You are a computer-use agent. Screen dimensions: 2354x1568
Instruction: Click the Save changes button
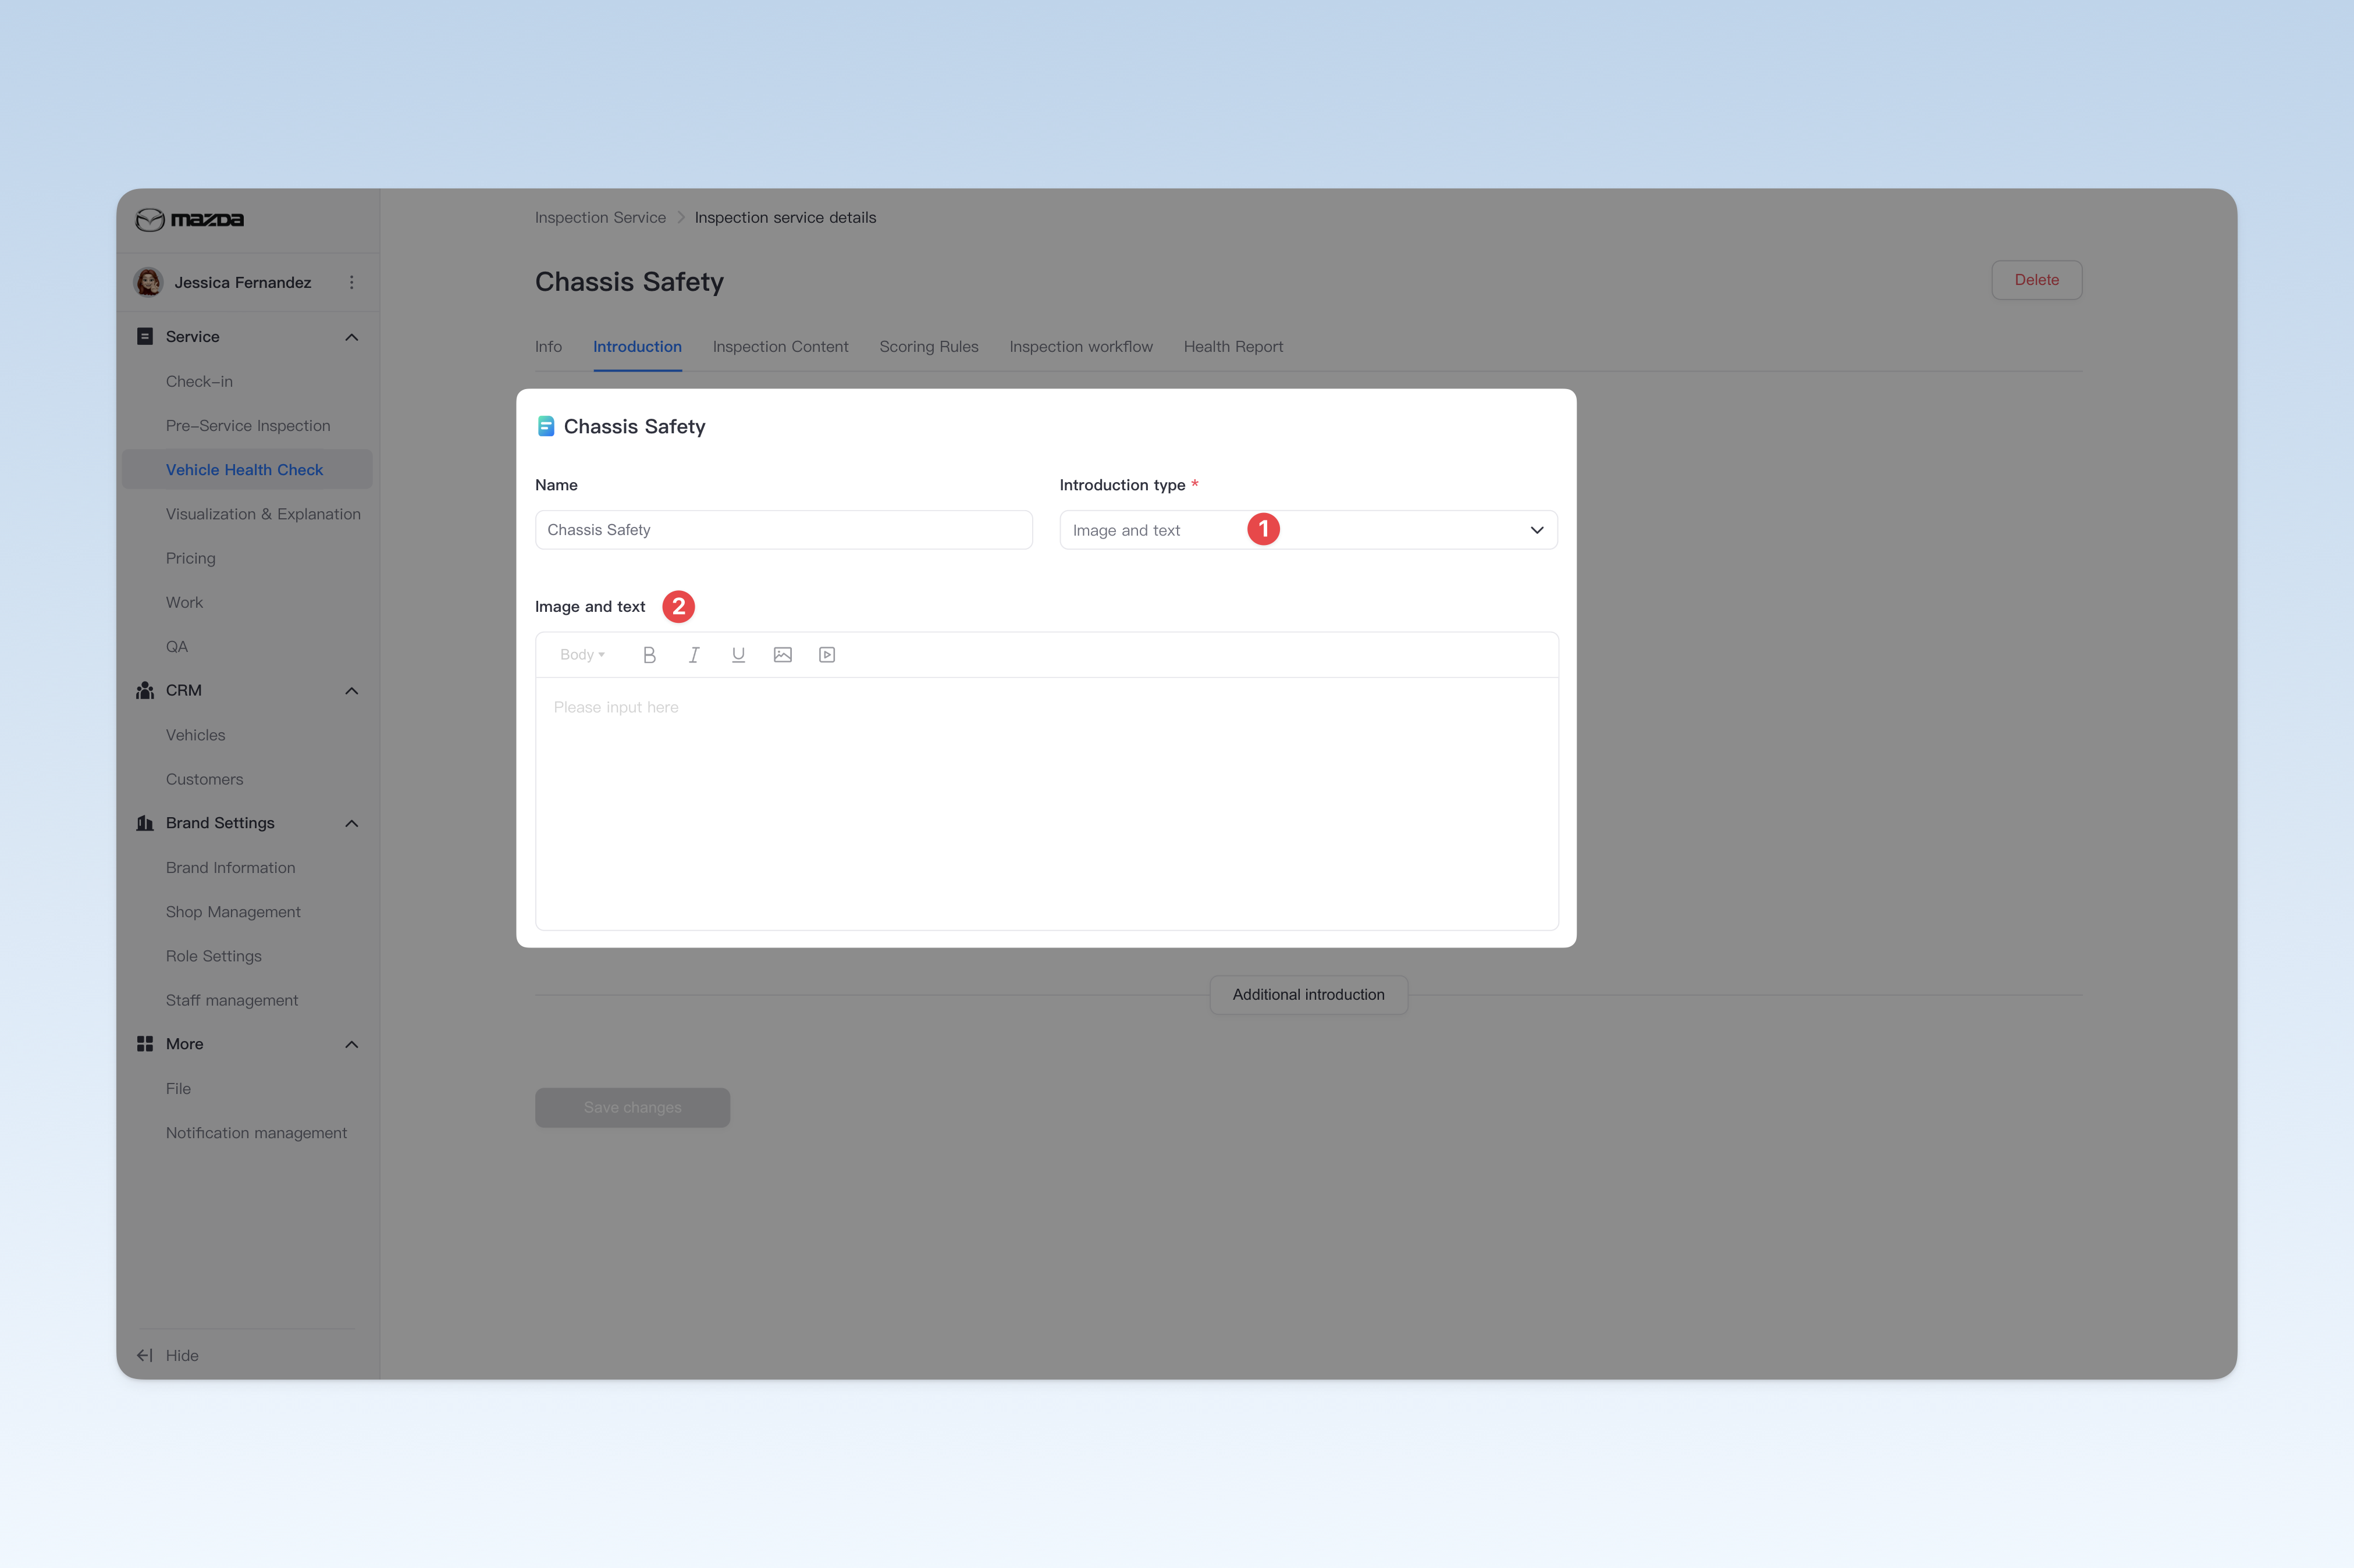point(632,1108)
